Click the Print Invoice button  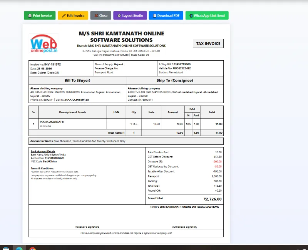point(40,15)
